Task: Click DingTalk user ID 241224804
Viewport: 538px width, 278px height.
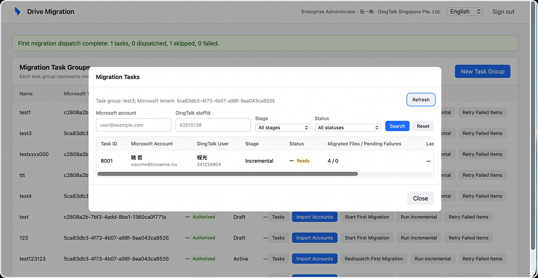Action: [x=209, y=164]
